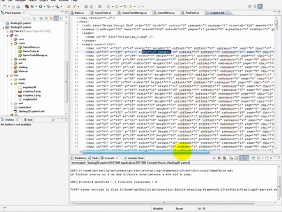
Task: Select GameTexteBitmap.as in the explorer tree
Action: (35, 55)
